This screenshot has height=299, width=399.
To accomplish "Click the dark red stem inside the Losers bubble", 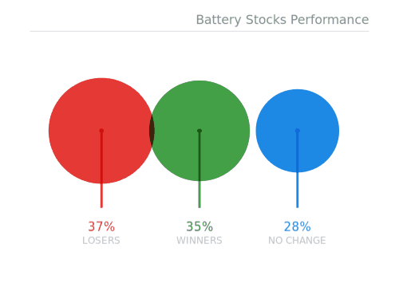I will click(101, 158).
